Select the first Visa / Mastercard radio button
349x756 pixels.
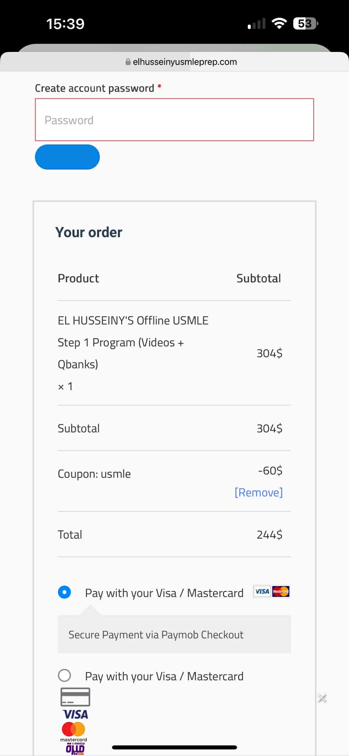[x=64, y=592]
